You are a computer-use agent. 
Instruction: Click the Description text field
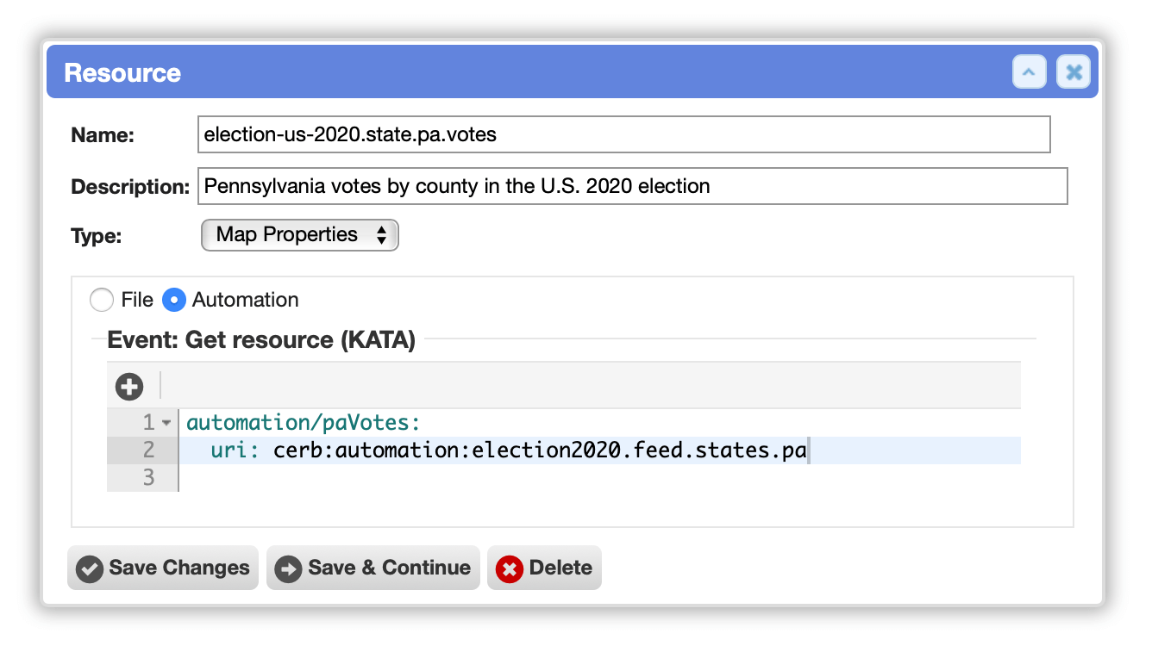(632, 186)
